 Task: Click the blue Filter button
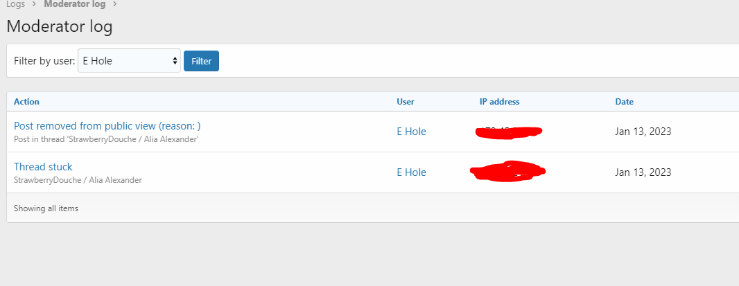(201, 61)
